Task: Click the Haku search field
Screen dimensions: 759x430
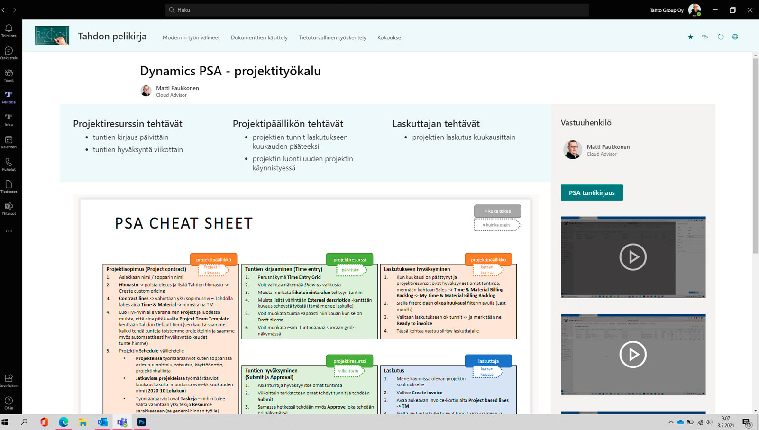Action: point(377,10)
